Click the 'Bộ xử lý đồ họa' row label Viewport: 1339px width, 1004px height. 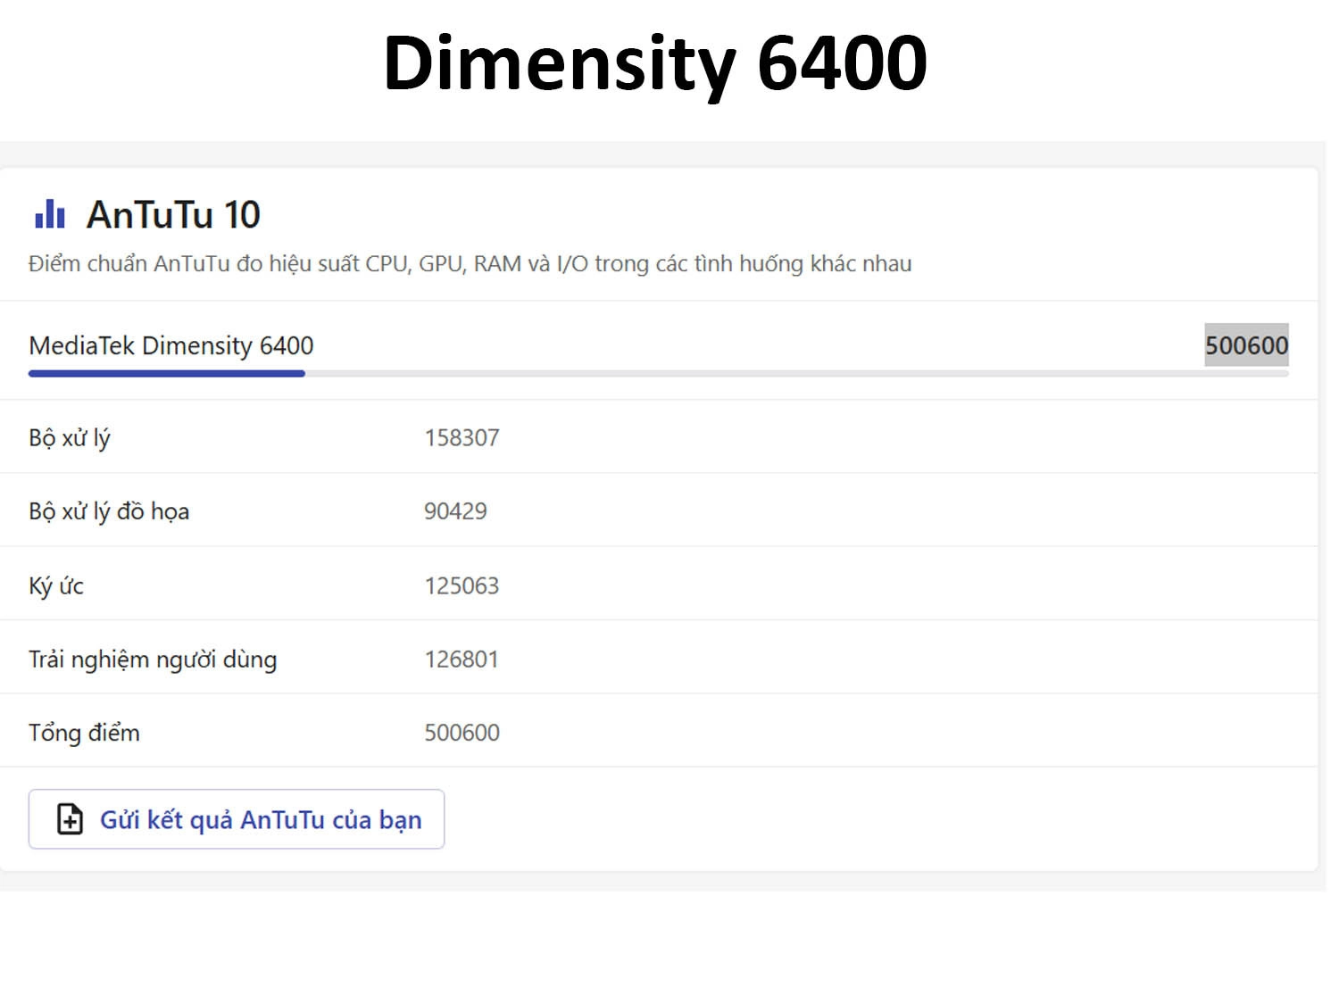click(x=109, y=511)
